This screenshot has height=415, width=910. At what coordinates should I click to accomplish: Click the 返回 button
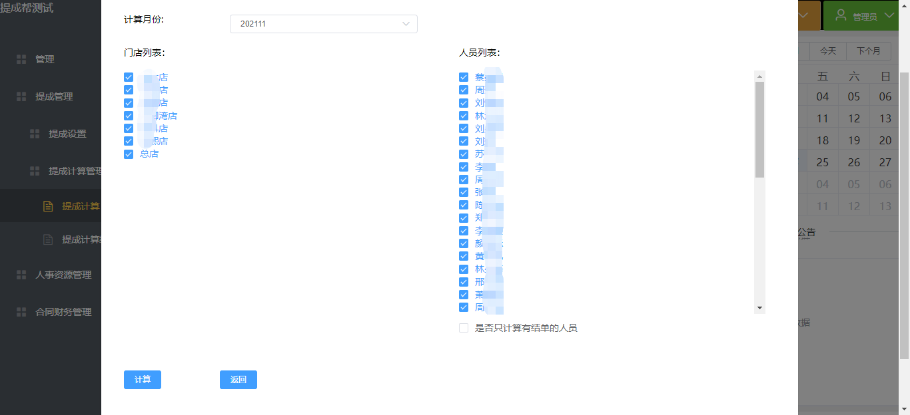238,380
